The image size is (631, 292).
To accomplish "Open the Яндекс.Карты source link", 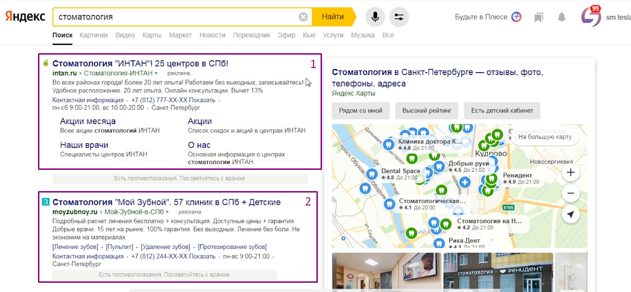I will pos(353,93).
